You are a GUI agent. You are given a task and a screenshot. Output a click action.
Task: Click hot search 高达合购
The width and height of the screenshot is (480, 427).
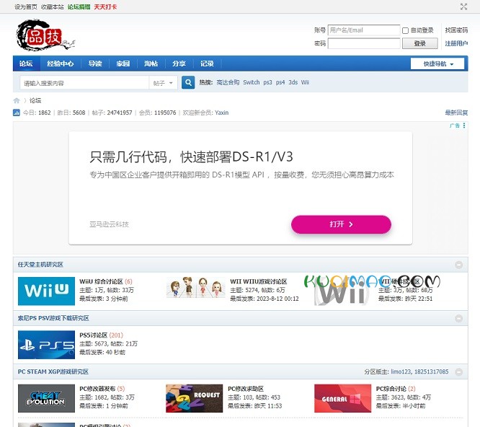coord(228,82)
